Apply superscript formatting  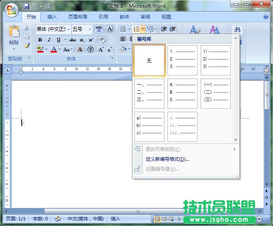(91, 40)
